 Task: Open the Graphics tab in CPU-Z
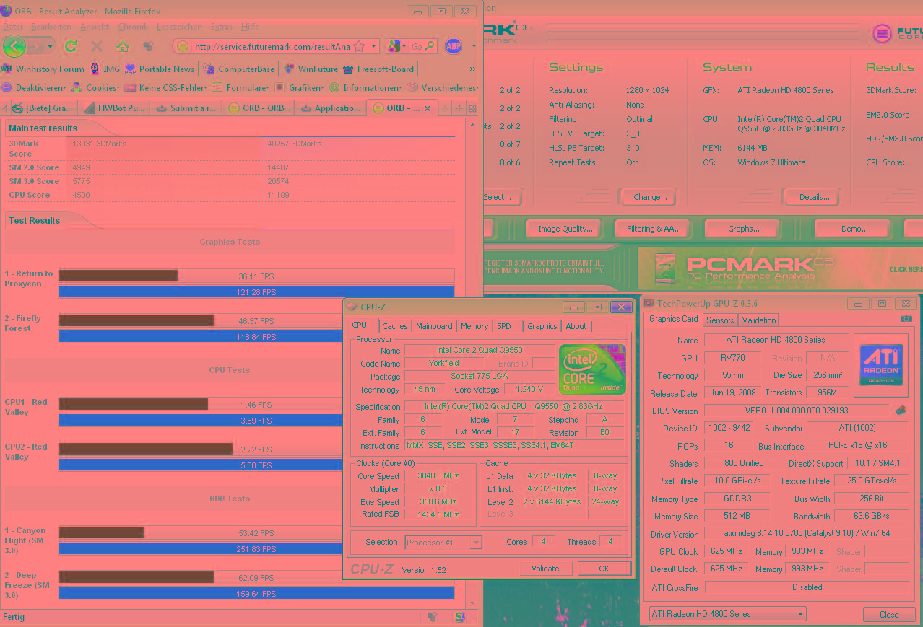[542, 326]
